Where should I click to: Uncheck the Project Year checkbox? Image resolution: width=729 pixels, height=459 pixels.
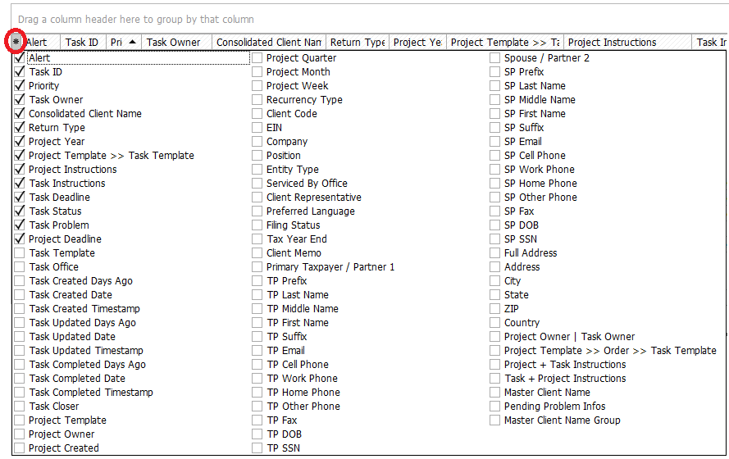point(20,142)
